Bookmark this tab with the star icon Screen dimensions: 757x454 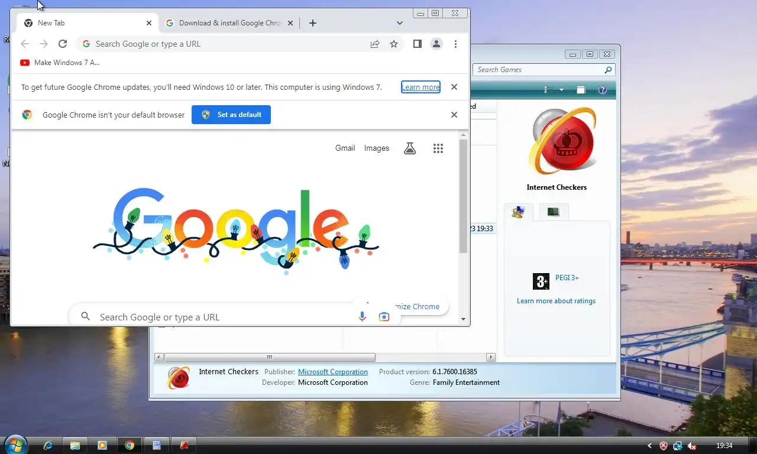coord(394,44)
